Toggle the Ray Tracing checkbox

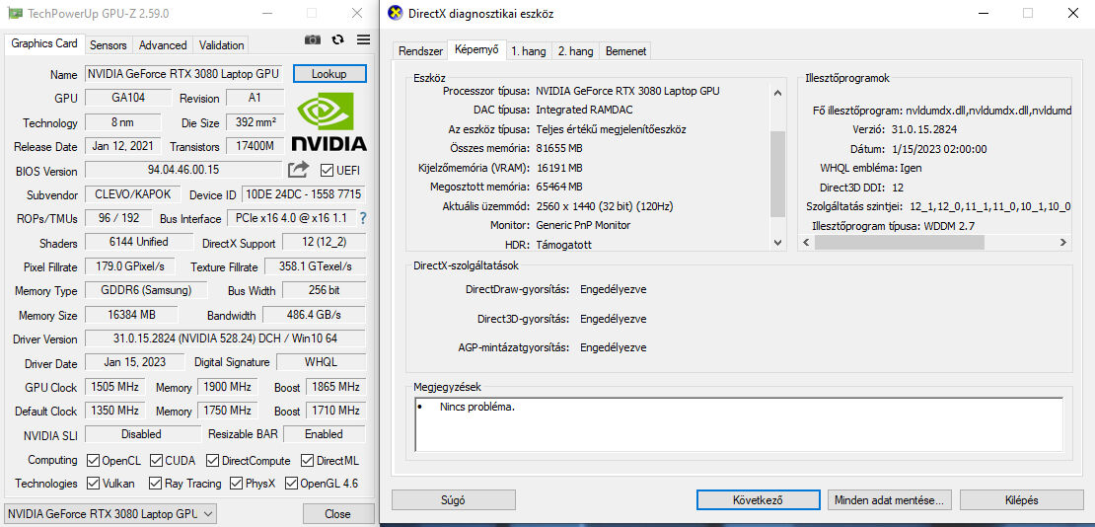157,483
